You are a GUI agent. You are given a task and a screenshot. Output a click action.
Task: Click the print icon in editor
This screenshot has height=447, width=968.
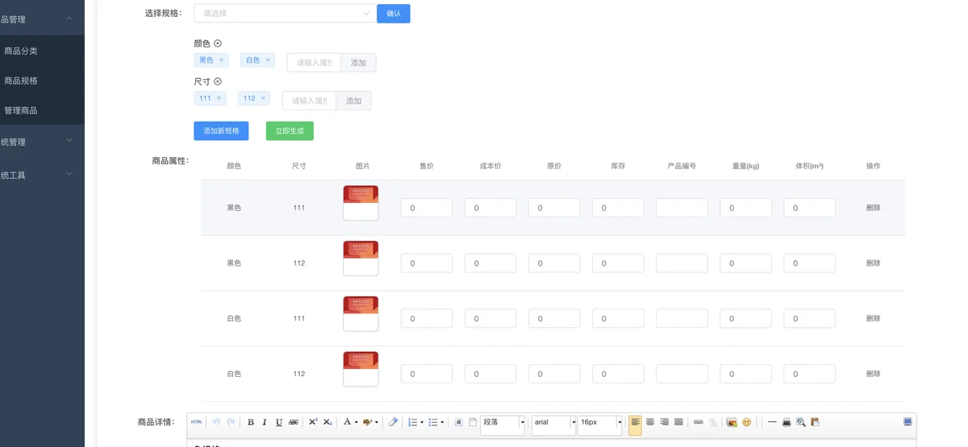point(786,422)
